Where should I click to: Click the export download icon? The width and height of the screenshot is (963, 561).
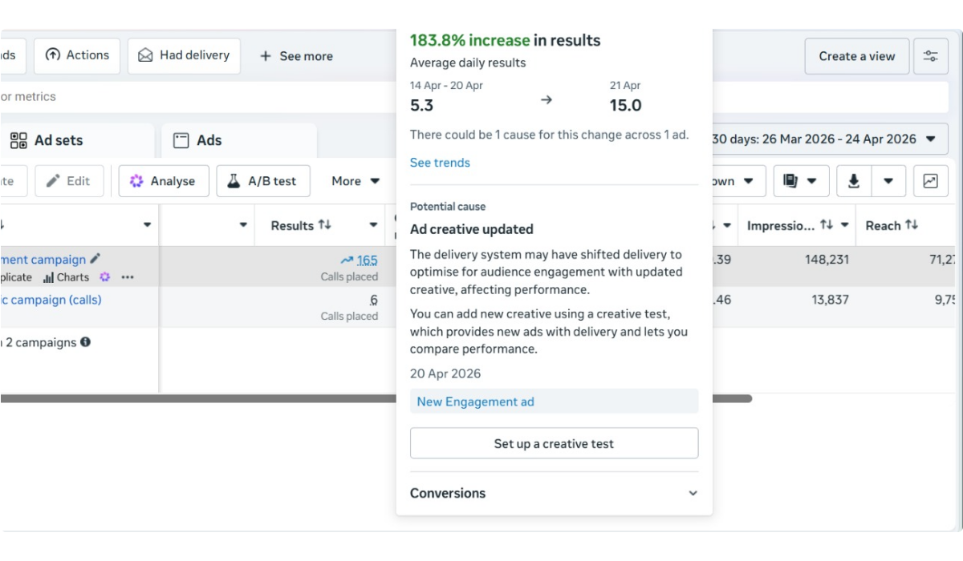click(x=854, y=181)
